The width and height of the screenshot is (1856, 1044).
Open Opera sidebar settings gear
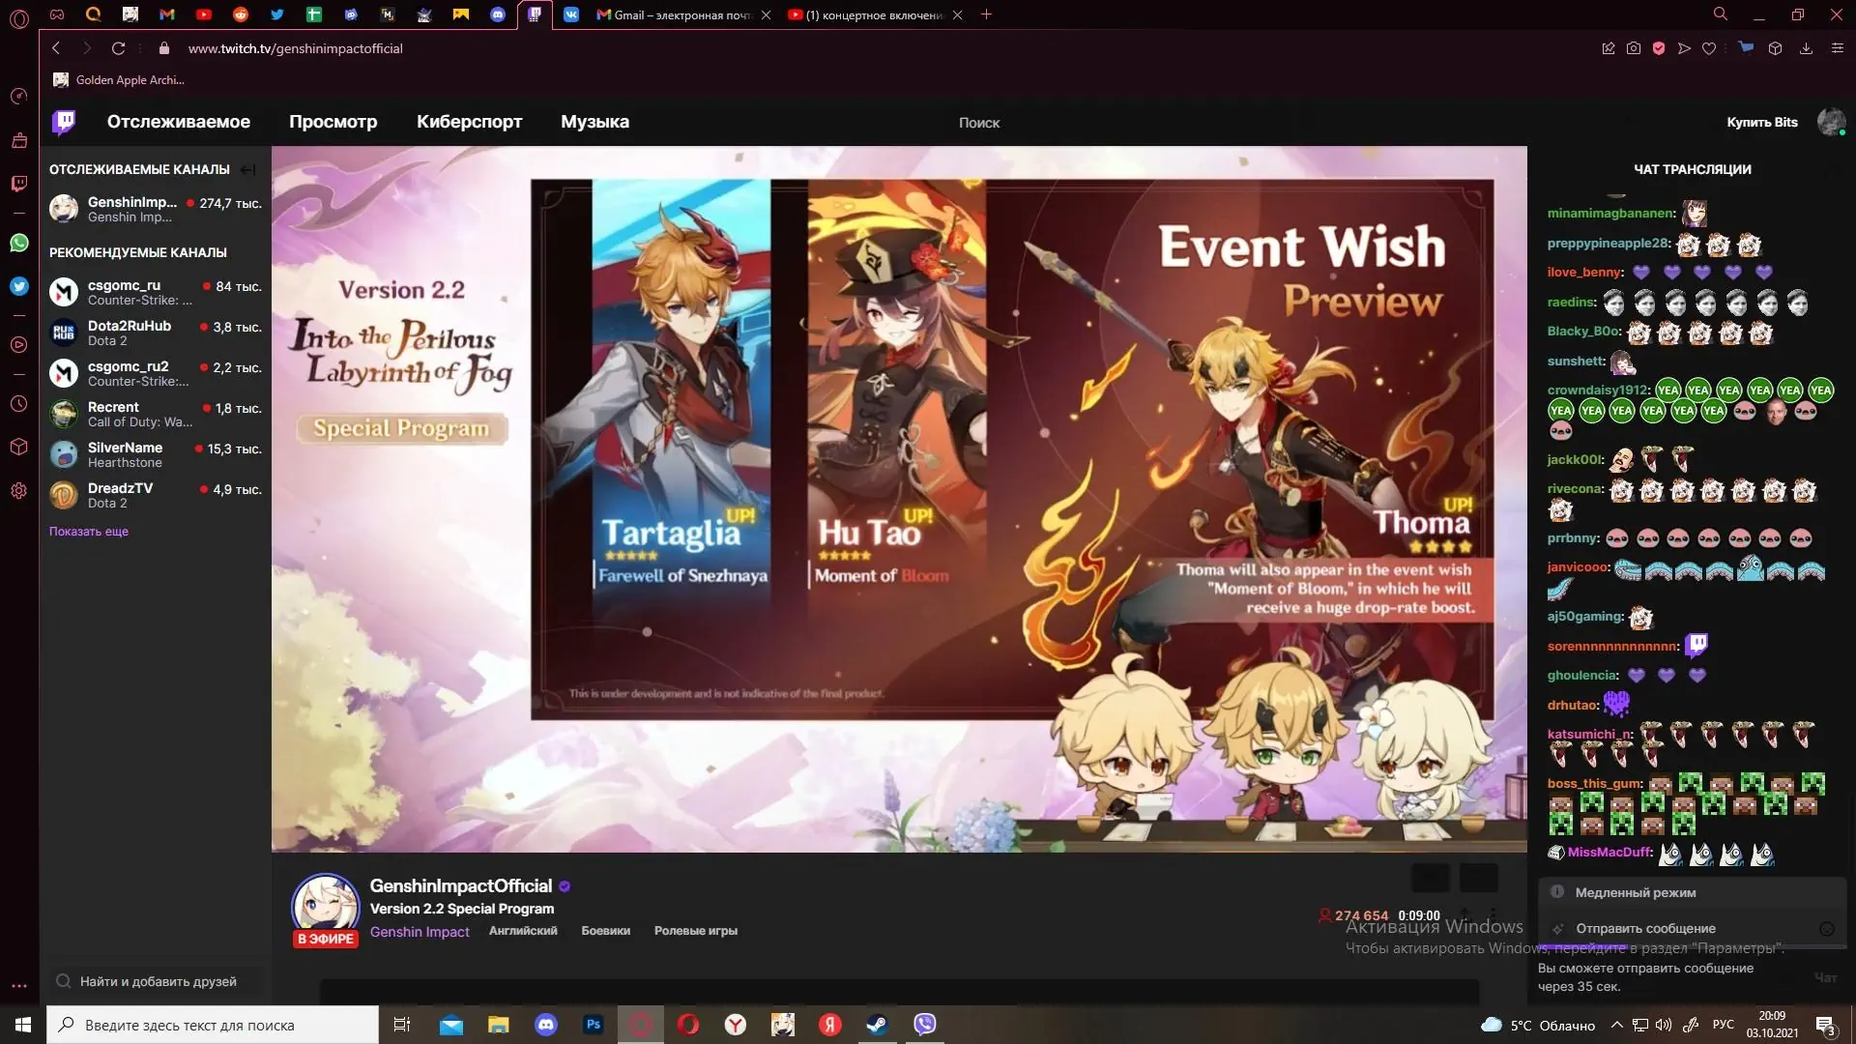tap(18, 491)
